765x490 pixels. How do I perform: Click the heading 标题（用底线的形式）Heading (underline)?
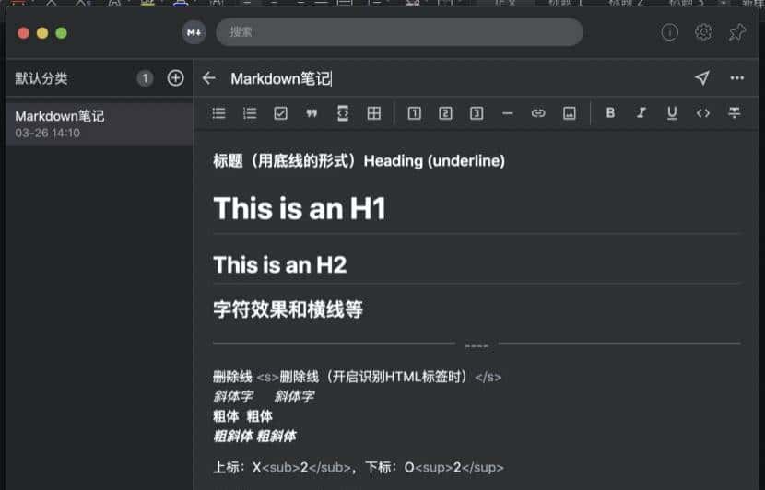(359, 161)
